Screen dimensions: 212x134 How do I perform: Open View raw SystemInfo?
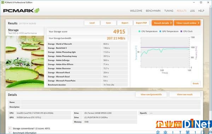151,94
